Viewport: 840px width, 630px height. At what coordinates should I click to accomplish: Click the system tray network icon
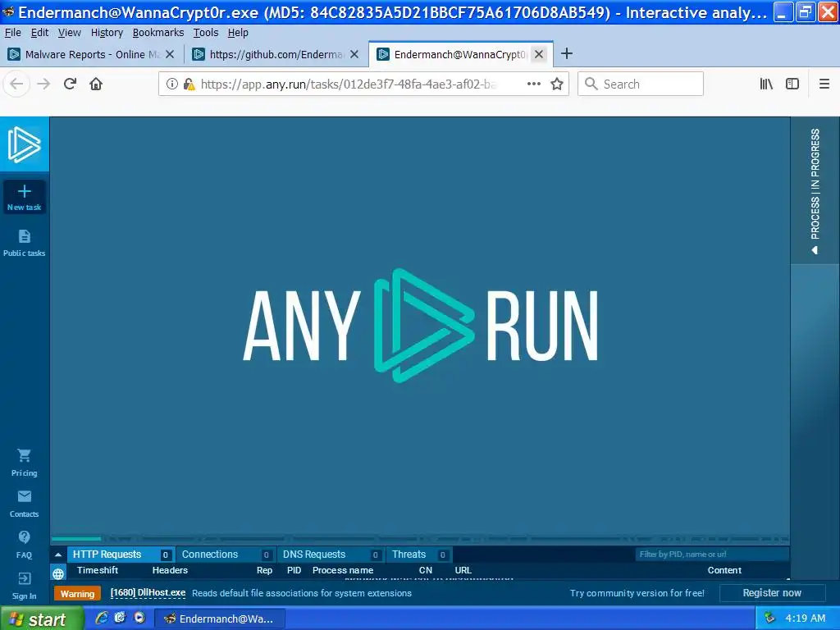pos(769,618)
